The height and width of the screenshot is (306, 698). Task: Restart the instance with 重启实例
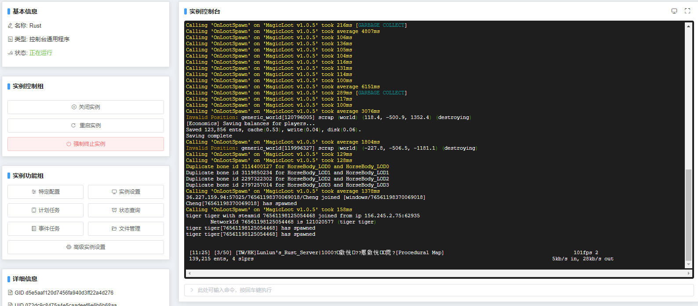click(86, 126)
